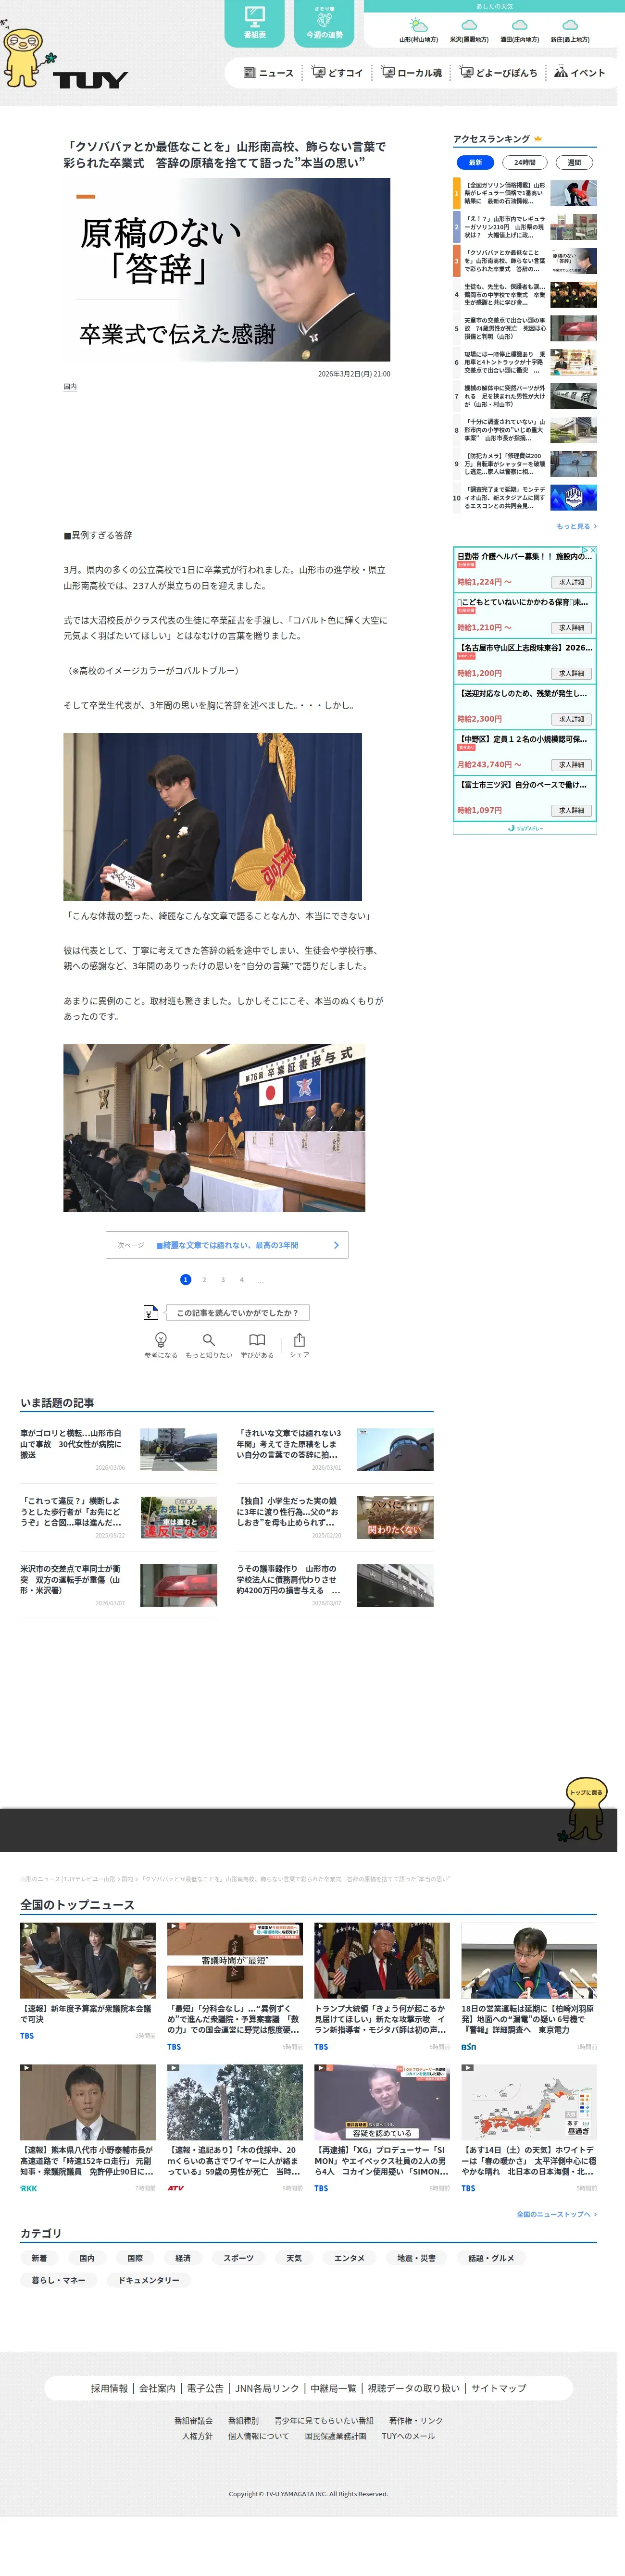625x2576 pixels.
Task: Switch ranking to 週間 tab
Action: click(574, 162)
